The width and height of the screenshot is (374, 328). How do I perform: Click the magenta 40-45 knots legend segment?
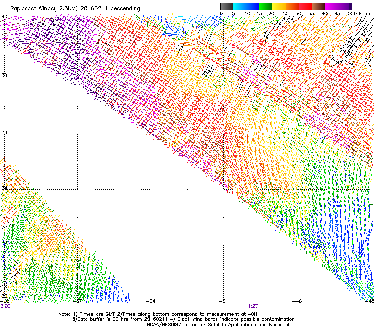(332, 6)
